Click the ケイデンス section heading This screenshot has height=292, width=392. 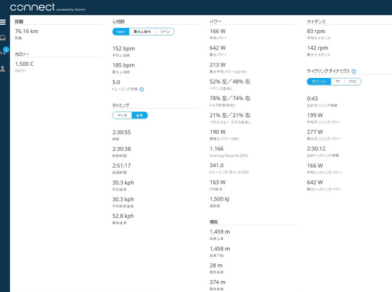tap(316, 22)
